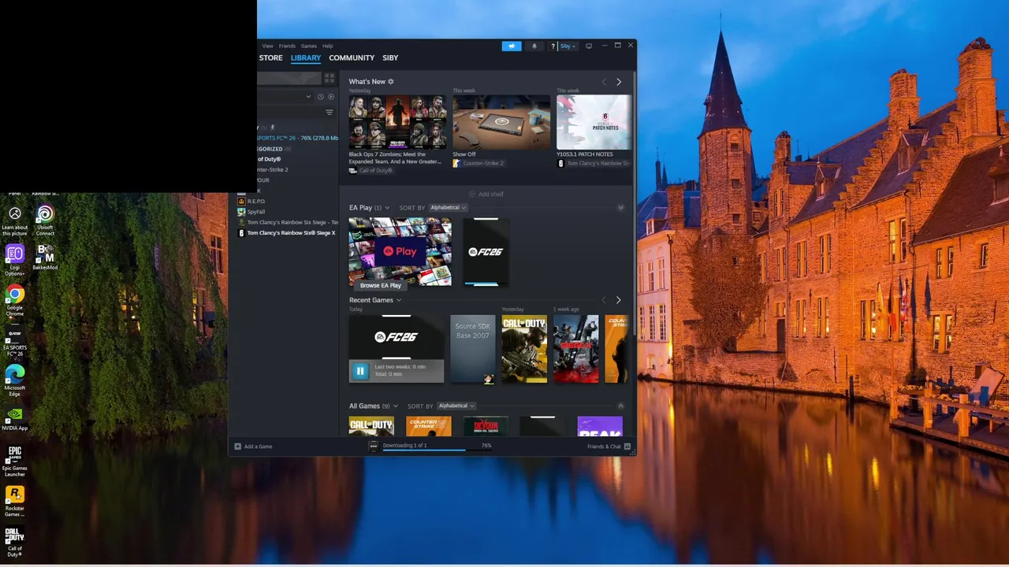1009x567 pixels.
Task: Click the Add shelf plus icon
Action: point(472,194)
